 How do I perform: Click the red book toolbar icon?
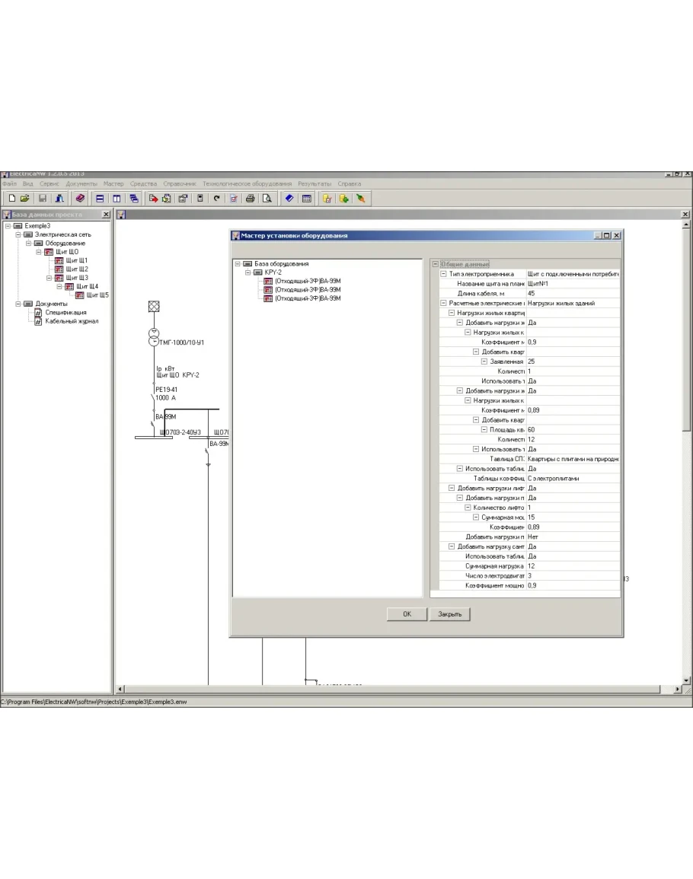(x=79, y=199)
